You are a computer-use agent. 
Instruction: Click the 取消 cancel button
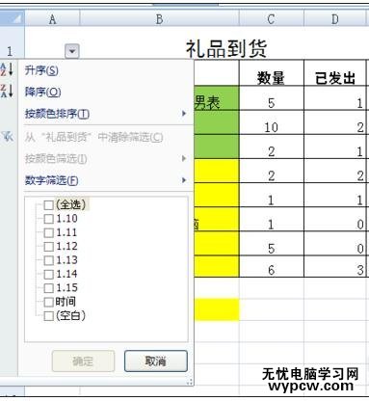click(x=156, y=361)
